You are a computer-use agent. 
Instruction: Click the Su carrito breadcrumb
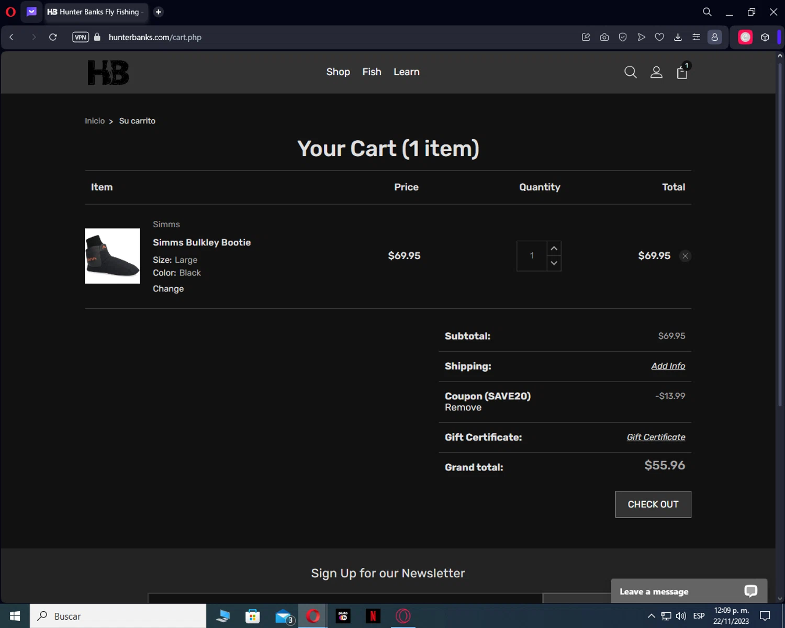(x=137, y=121)
